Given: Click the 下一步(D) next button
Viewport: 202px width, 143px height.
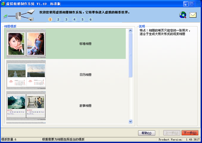Looking at the screenshot, I should (x=190, y=133).
